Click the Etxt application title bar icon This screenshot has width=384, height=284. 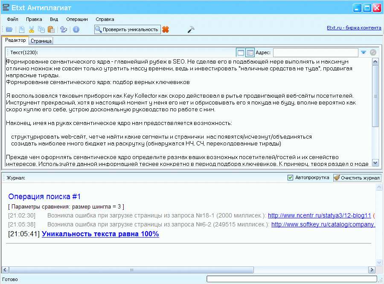(6, 8)
